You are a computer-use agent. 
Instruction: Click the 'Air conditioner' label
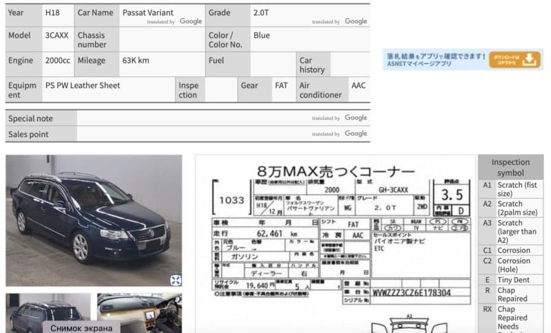[x=320, y=90]
